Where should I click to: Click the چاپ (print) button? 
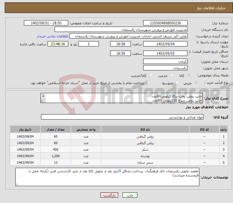[x=130, y=195]
